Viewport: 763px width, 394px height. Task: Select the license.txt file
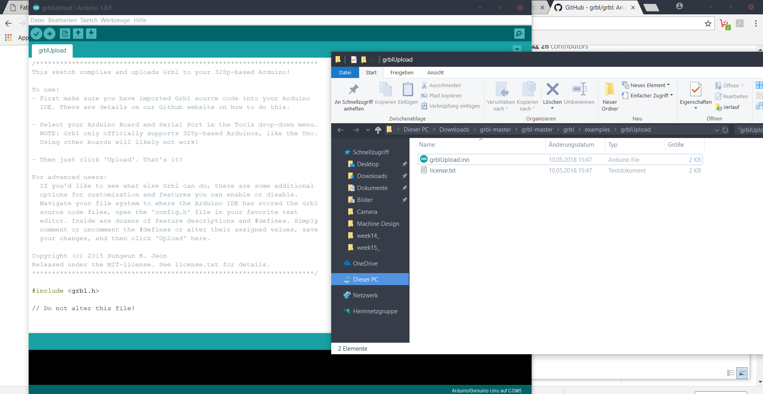(560, 171)
